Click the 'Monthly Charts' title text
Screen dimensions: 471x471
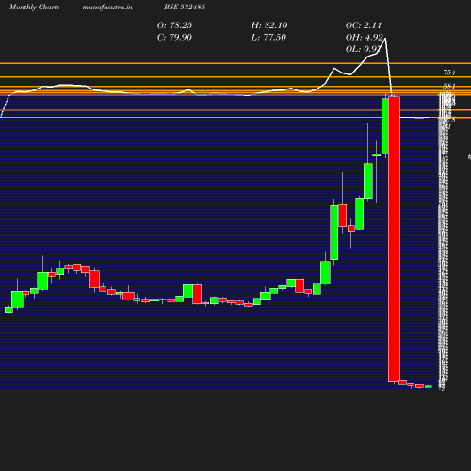[x=35, y=7]
